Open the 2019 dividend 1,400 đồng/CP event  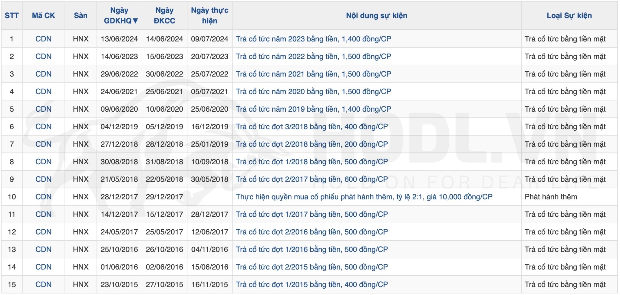pos(313,109)
